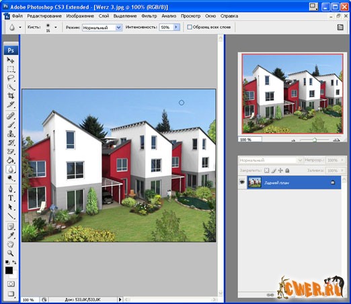Select the Quick Selection wand tool
Image resolution: width=351 pixels, height=304 pixels.
10,87
